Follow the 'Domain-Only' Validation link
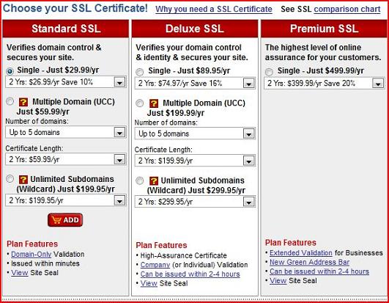Viewport: 389px width, 303px height. 32,255
